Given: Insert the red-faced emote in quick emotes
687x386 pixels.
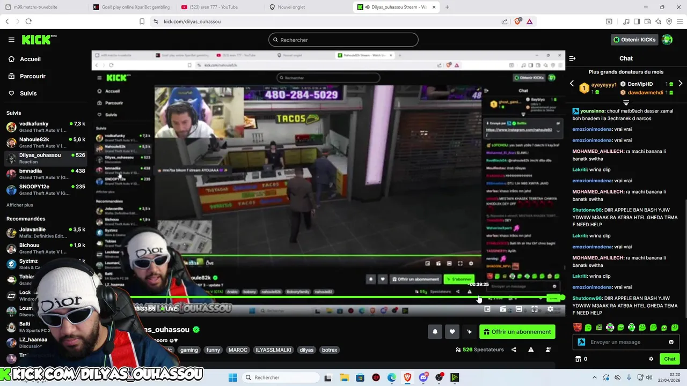Looking at the screenshot, I should (x=578, y=328).
